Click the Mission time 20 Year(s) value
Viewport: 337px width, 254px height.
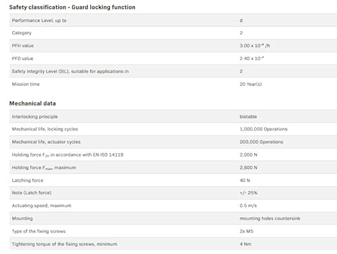251,84
